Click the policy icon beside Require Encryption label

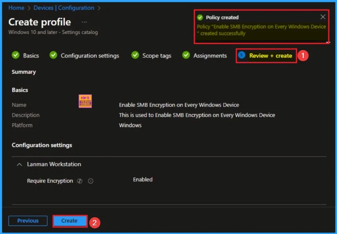point(80,181)
